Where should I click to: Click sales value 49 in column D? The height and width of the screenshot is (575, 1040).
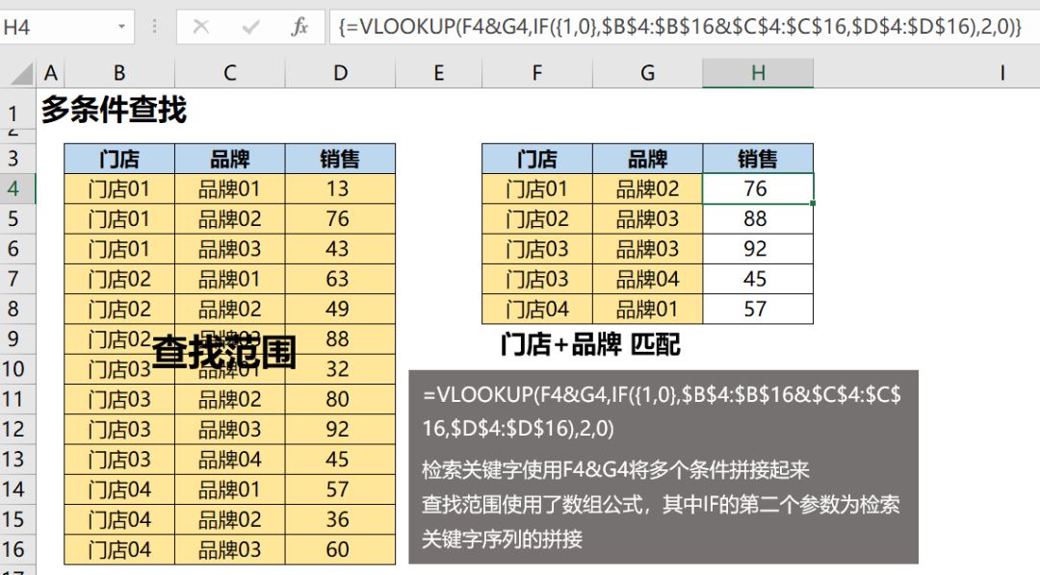pyautogui.click(x=340, y=309)
